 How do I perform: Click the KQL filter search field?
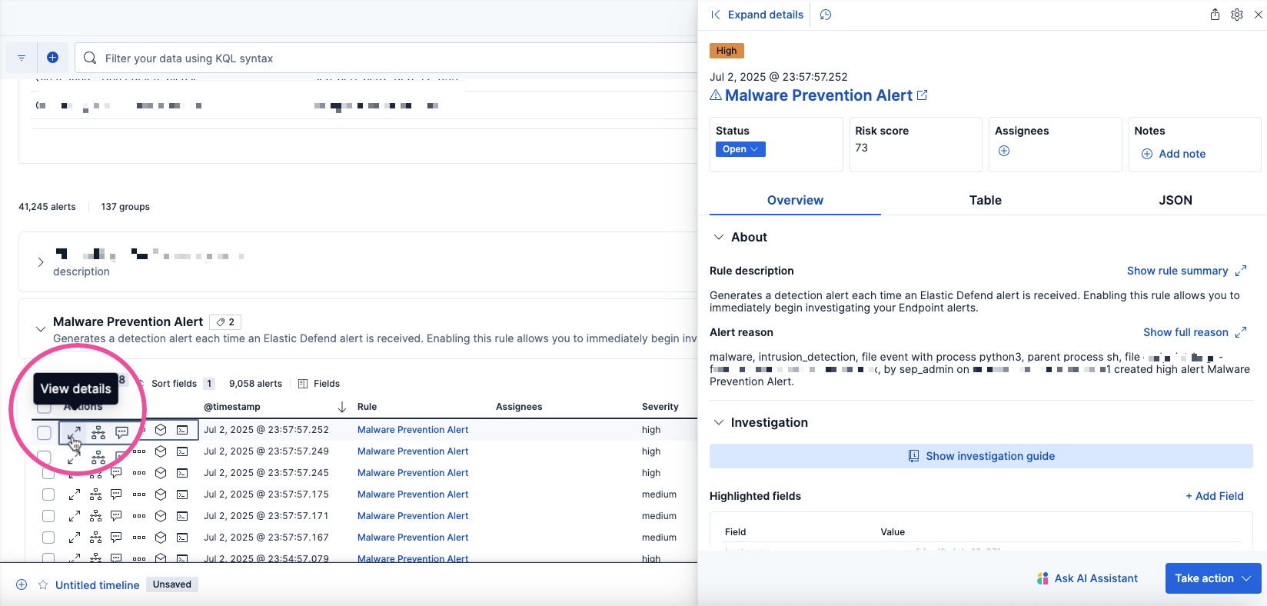pos(384,58)
